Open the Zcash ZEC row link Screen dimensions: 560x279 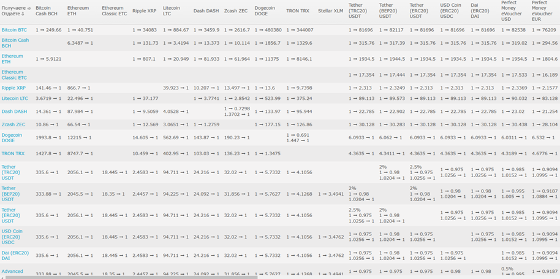tap(13, 124)
